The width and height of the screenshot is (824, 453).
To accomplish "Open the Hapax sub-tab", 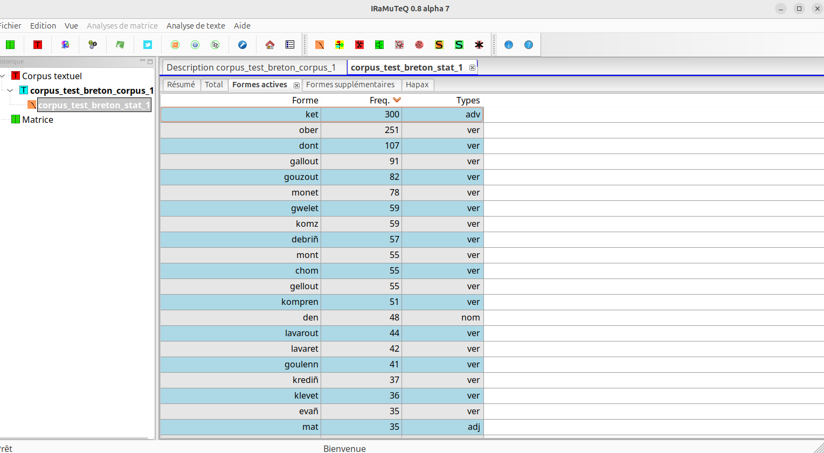I will pos(417,85).
